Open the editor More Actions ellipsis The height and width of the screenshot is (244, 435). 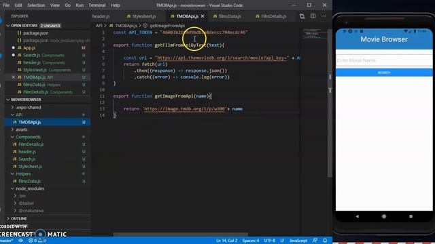[x=324, y=16]
